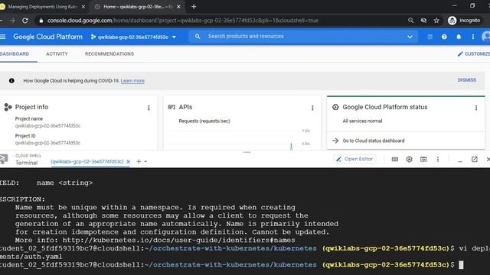Open the Cloud Shell keyboard icon

(395, 160)
